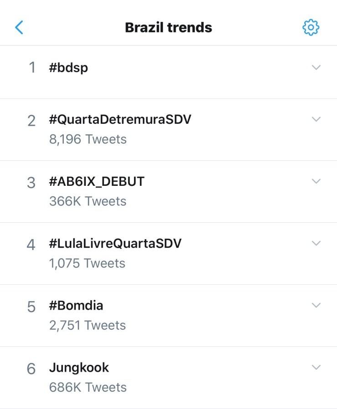The width and height of the screenshot is (337, 409).
Task: Tap the 686K Tweets count
Action: [88, 387]
